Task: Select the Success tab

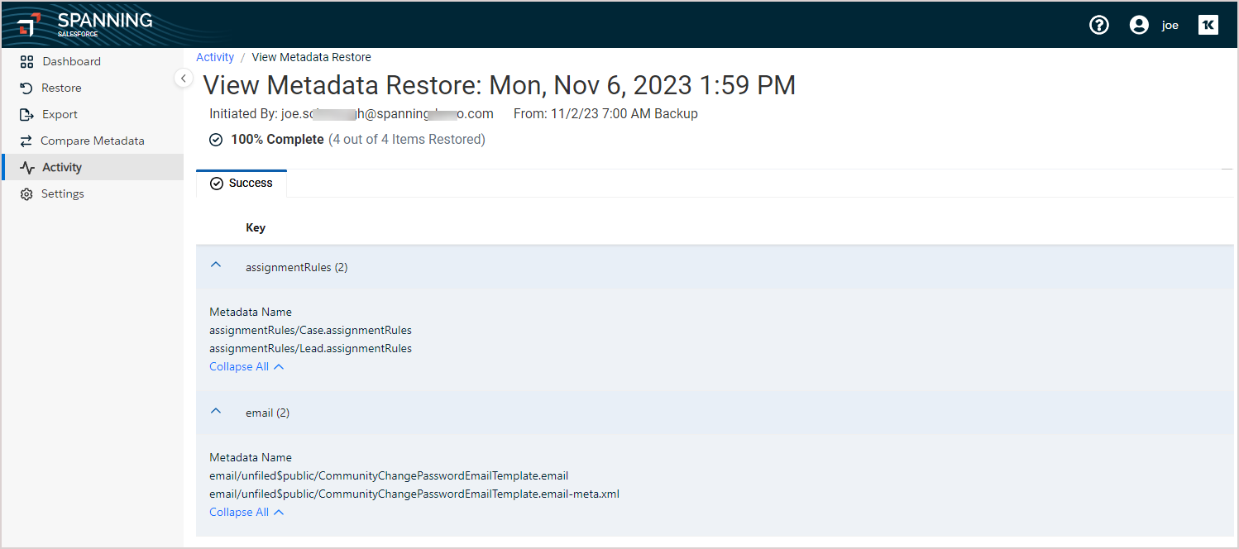Action: coord(242,184)
